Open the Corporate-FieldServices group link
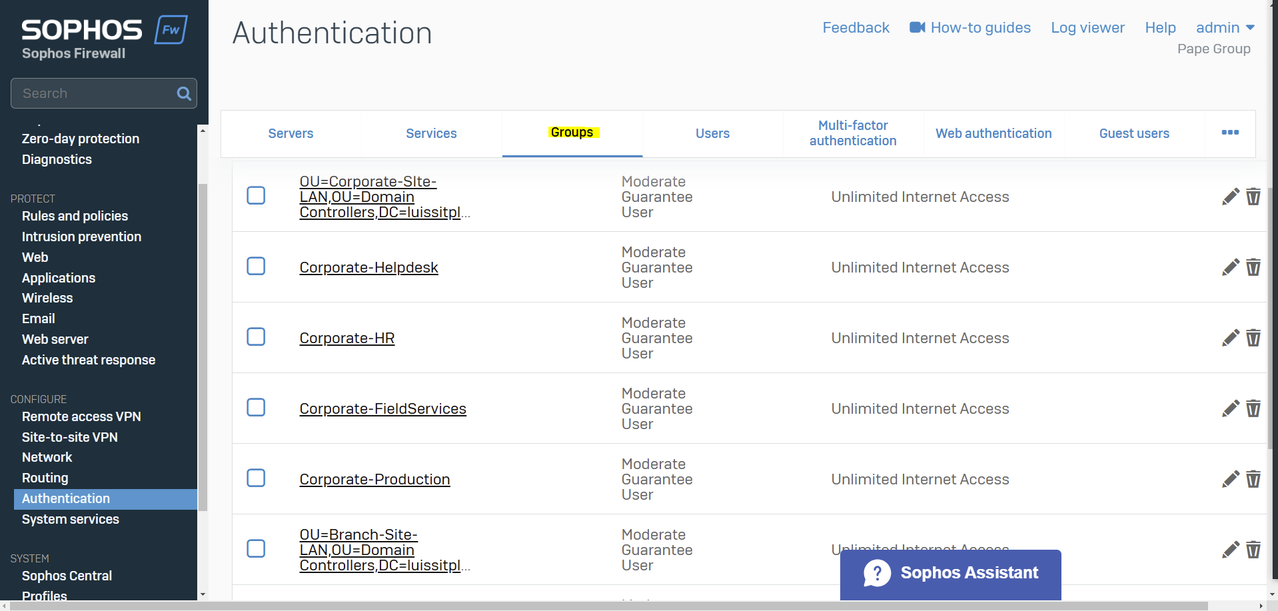The height and width of the screenshot is (611, 1278). pyautogui.click(x=382, y=408)
